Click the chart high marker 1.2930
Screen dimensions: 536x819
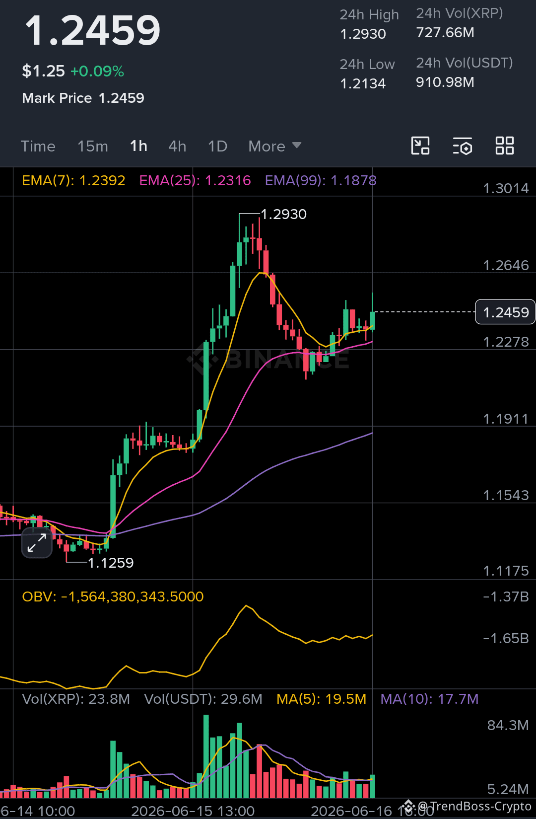[x=283, y=214]
